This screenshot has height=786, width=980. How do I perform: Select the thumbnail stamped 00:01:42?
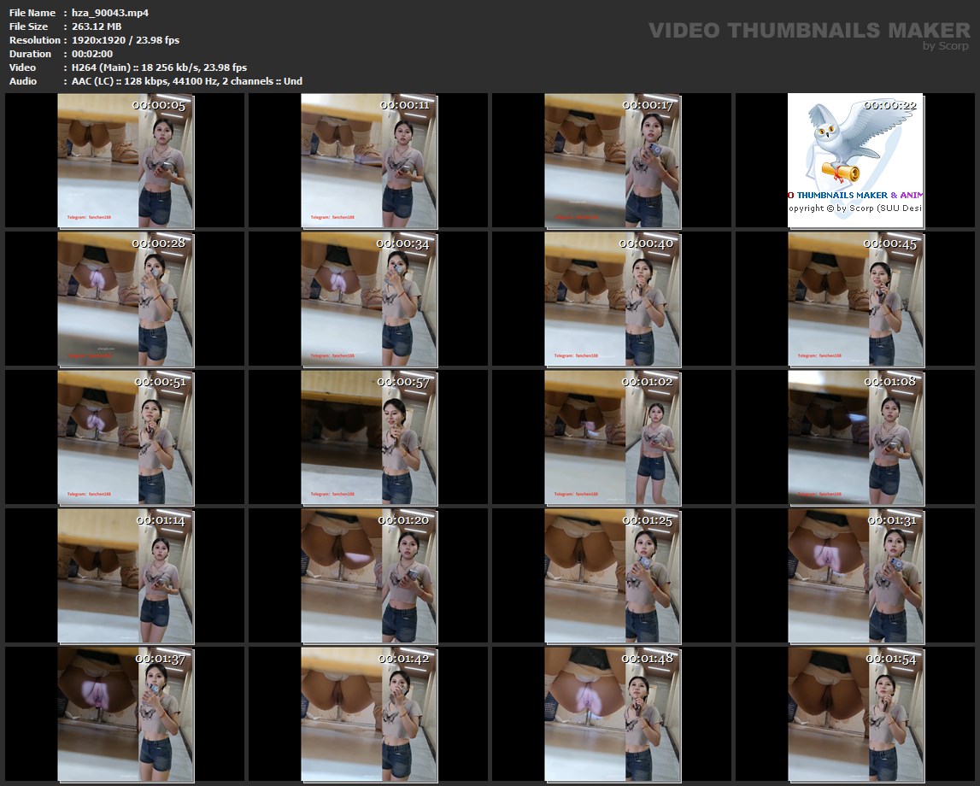click(x=369, y=715)
